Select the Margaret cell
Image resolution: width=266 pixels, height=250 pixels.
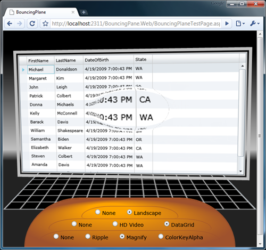click(x=41, y=78)
